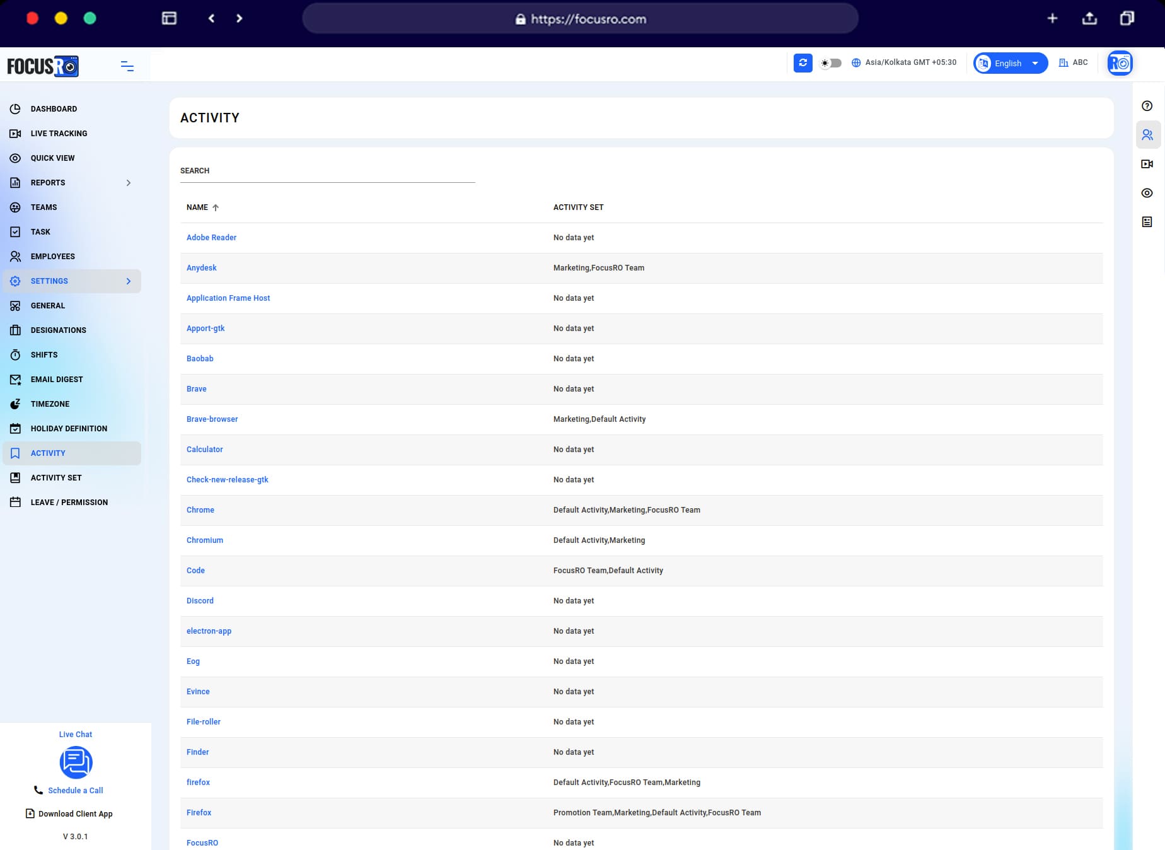Image resolution: width=1165 pixels, height=850 pixels.
Task: Open the Chrome activity link
Action: [200, 509]
